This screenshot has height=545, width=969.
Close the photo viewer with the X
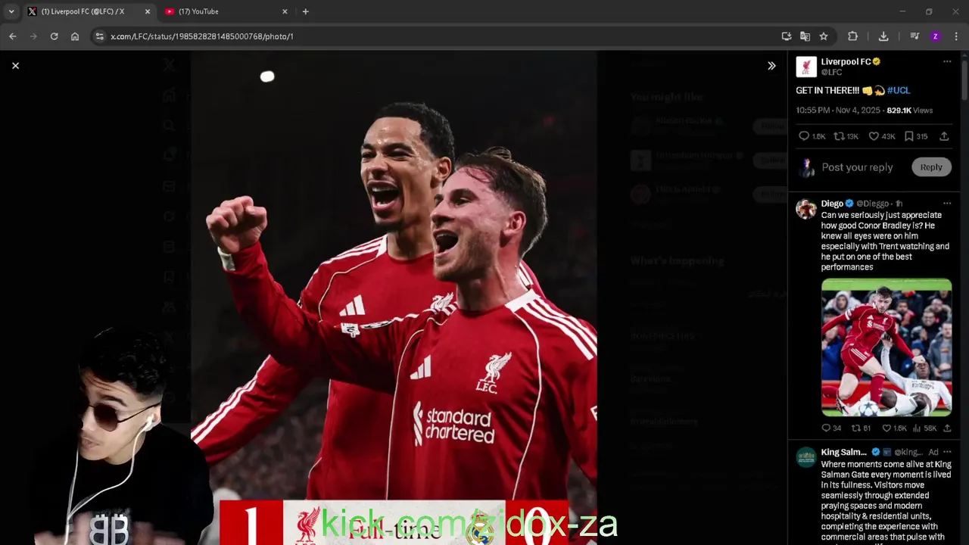(x=15, y=66)
